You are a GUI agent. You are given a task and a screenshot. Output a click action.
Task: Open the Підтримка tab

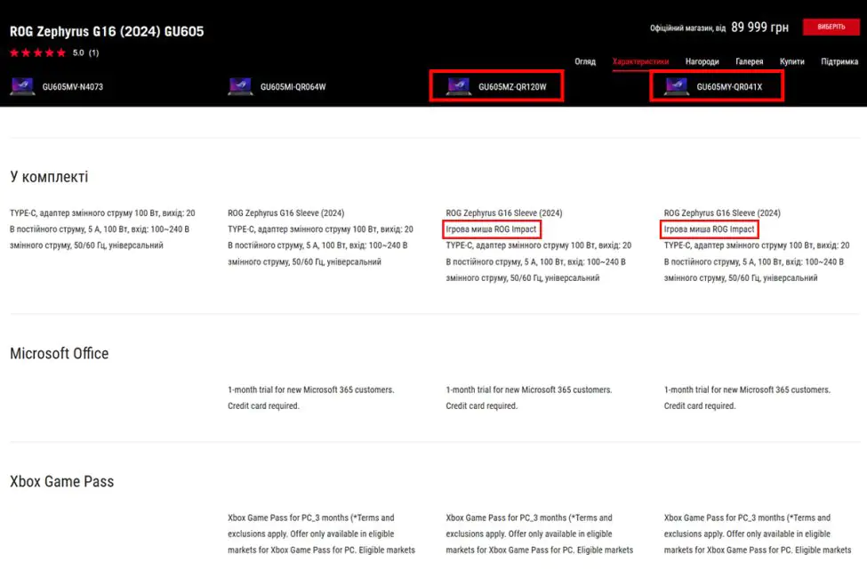[839, 61]
